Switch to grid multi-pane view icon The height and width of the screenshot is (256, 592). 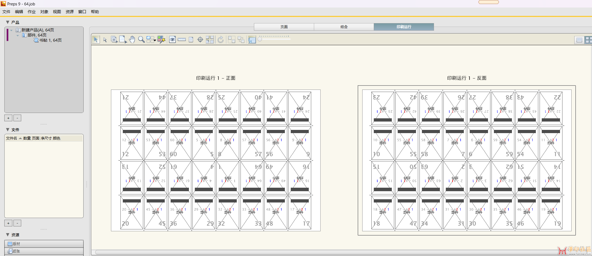588,40
